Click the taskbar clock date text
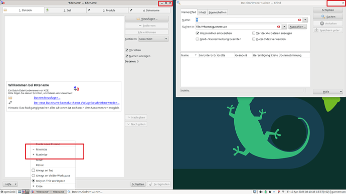Image resolution: width=346 pixels, height=194 pixels. 308,192
